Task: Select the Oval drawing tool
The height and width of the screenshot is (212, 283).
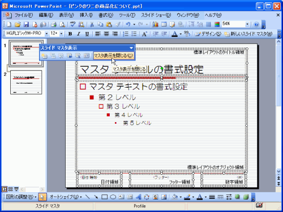Action: (113, 197)
